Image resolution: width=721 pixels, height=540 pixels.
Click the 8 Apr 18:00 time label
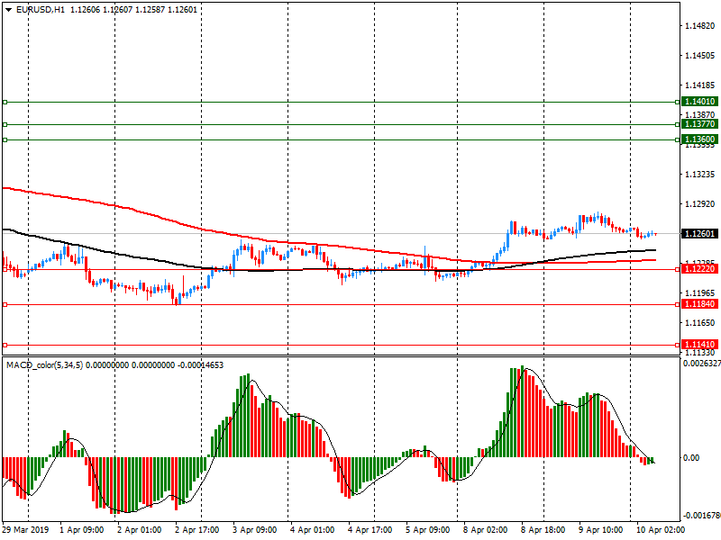pyautogui.click(x=543, y=530)
